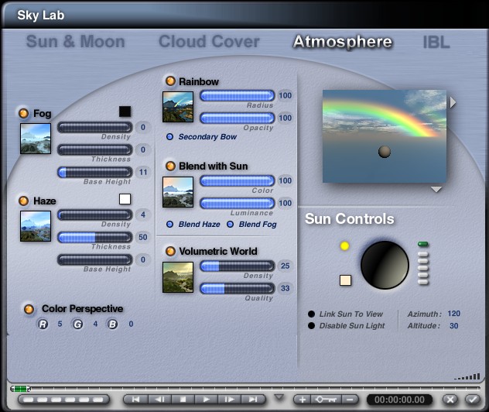Enable the Link Sun To View option
489x412 pixels.
coord(312,314)
